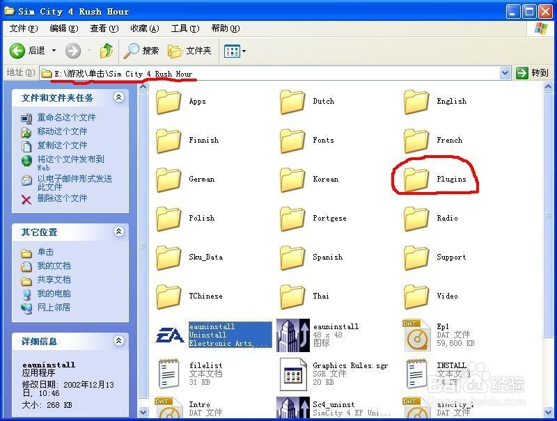Open the 编辑(E) menu

tap(64, 29)
